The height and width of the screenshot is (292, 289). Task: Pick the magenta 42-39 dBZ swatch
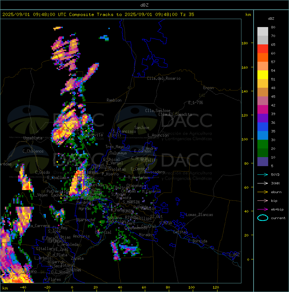263,110
